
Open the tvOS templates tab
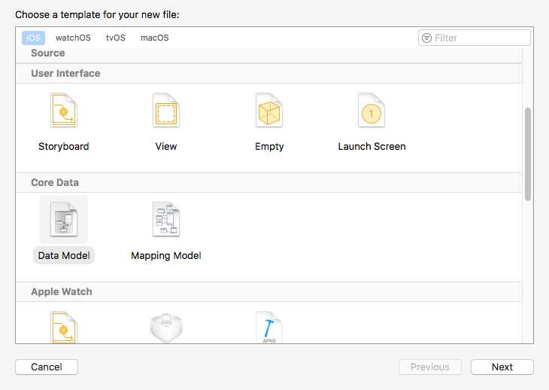116,38
